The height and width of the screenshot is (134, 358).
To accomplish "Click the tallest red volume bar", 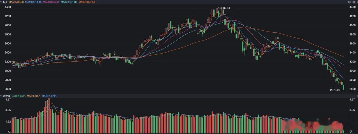I will [49, 116].
